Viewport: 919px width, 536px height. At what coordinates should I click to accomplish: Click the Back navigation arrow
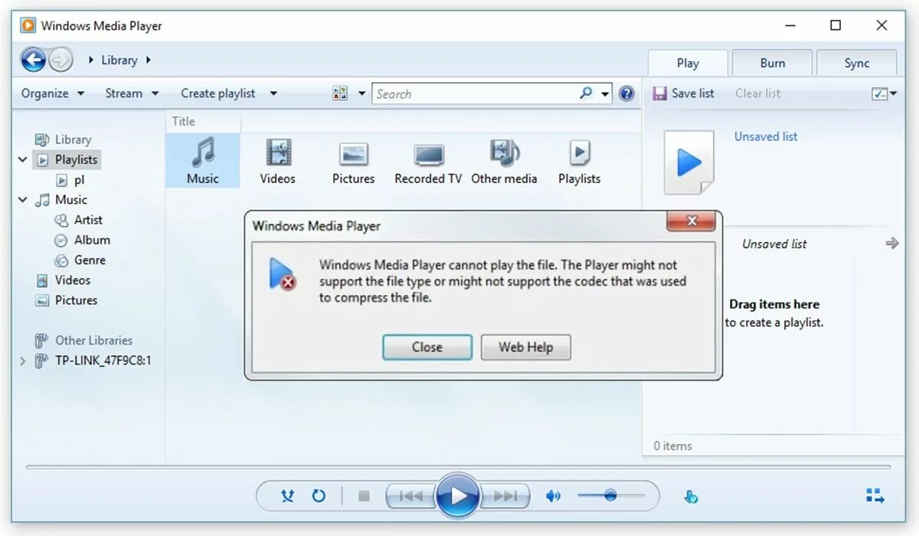[33, 60]
